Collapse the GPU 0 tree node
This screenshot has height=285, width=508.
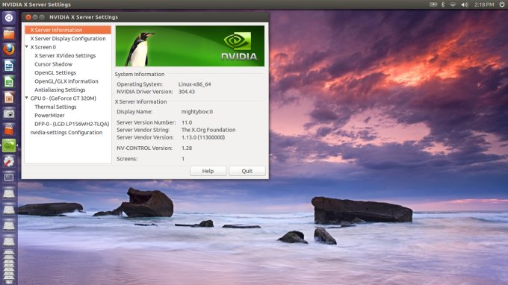coord(27,98)
